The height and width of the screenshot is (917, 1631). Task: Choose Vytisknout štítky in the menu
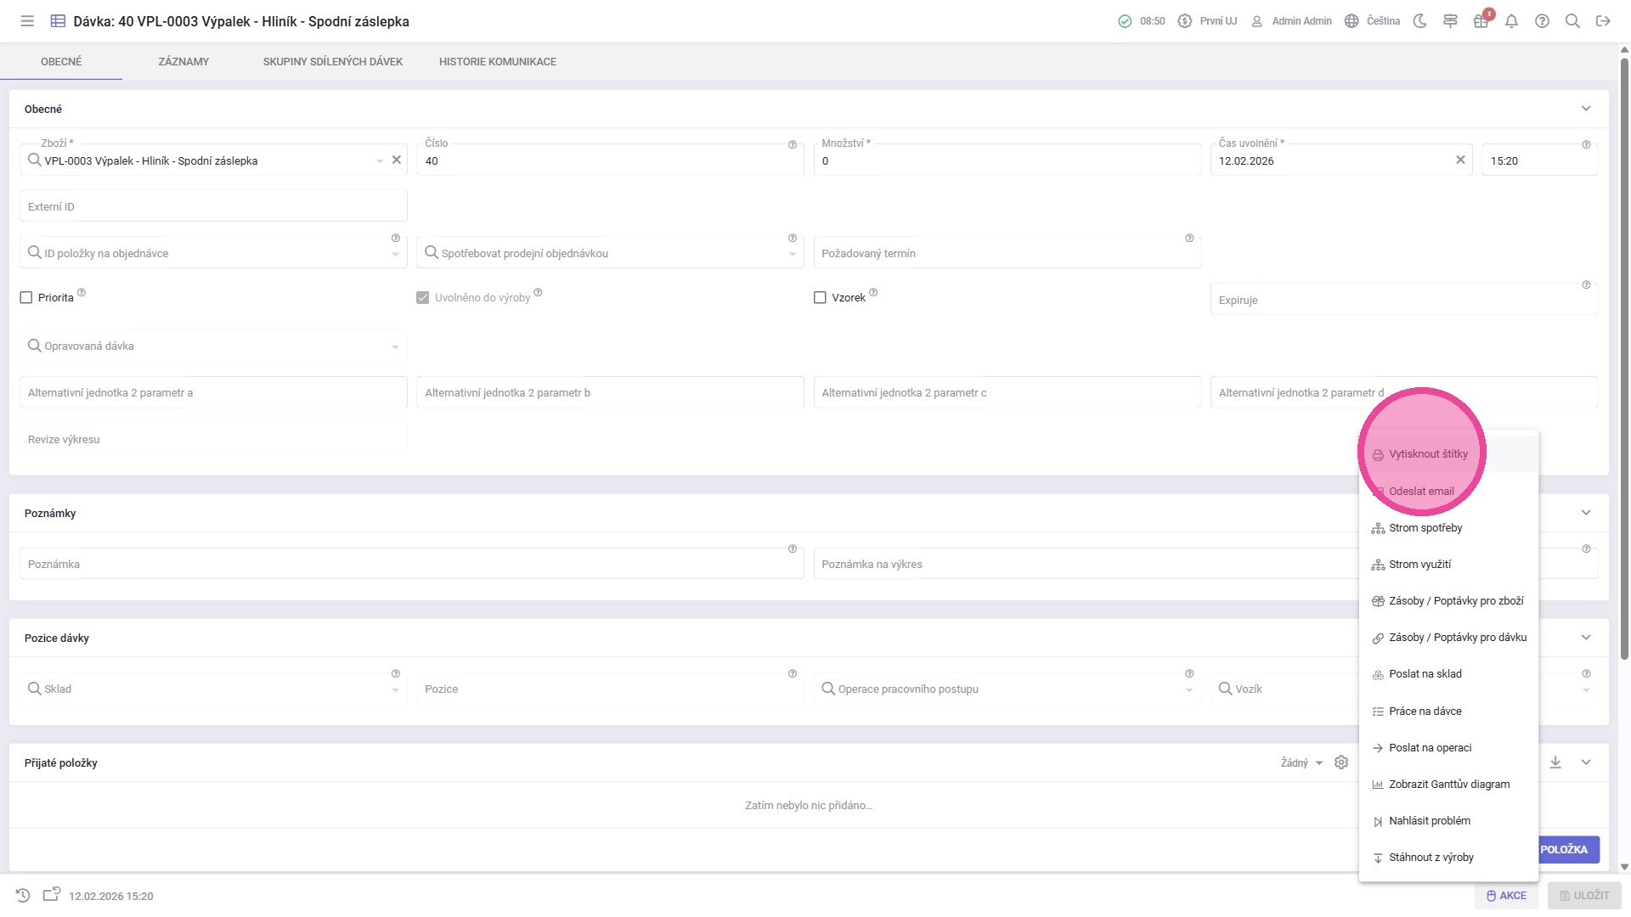point(1428,454)
